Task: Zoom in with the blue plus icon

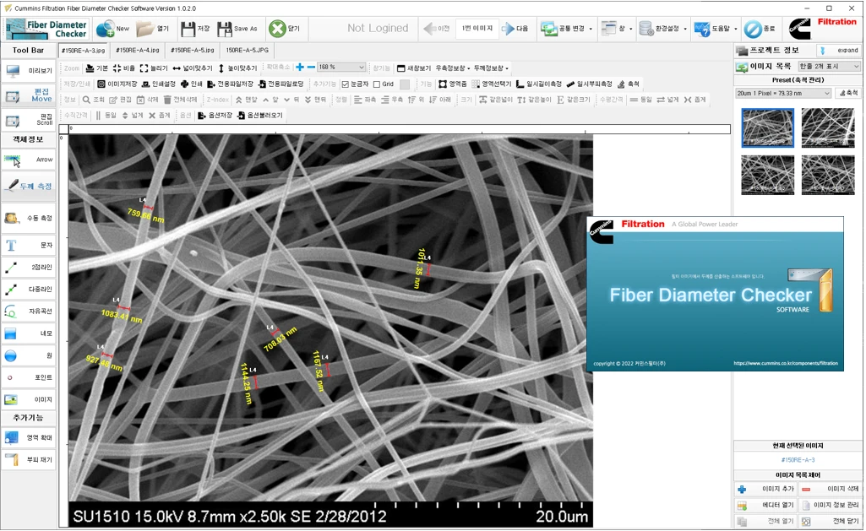Action: 300,68
